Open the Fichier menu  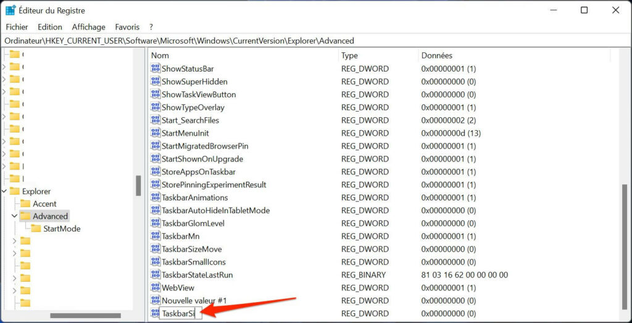(x=17, y=27)
